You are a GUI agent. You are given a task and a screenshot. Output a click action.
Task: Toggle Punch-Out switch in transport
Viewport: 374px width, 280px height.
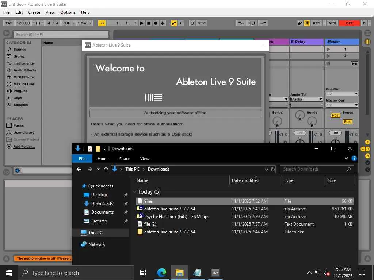(263, 23)
